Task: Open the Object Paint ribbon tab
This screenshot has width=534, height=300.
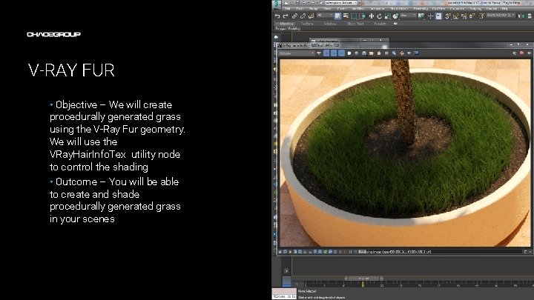Action: click(x=355, y=24)
